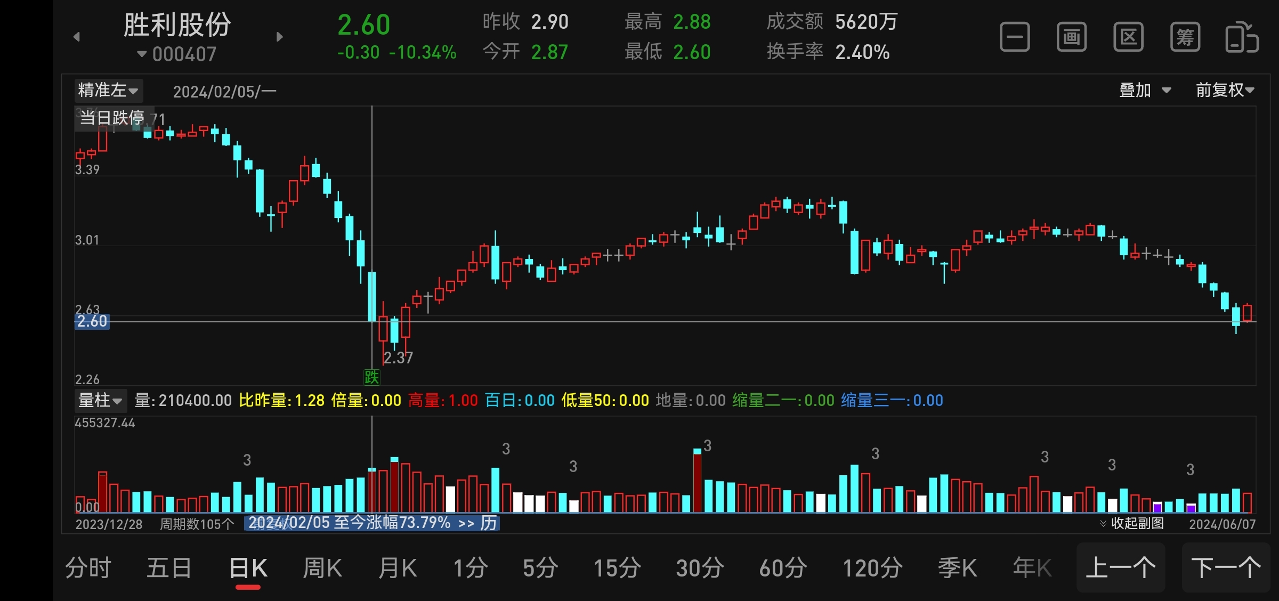Click the 至今涨幅73.79% history link
This screenshot has height=601, width=1279.
(x=372, y=523)
